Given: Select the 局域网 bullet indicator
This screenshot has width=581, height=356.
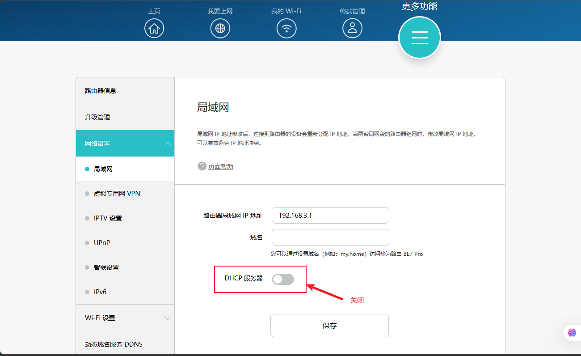Looking at the screenshot, I should click(x=86, y=169).
